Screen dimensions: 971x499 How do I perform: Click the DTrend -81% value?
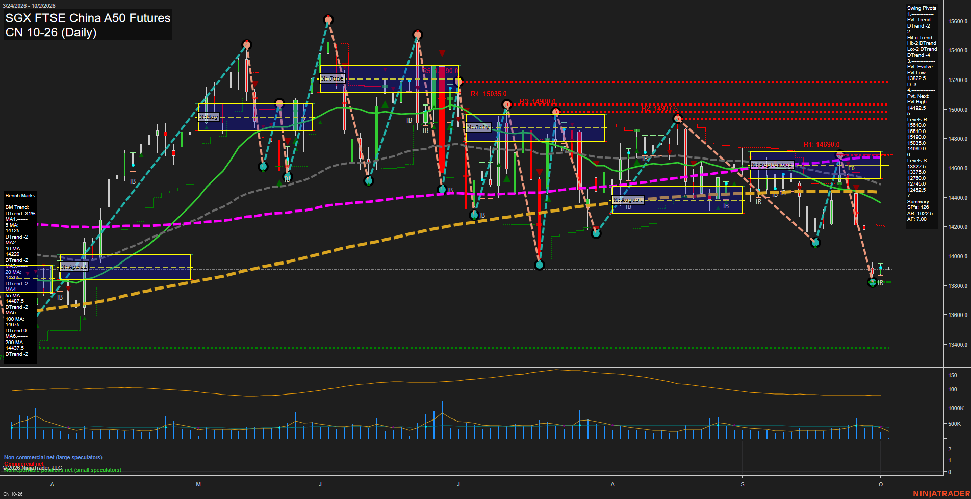point(20,214)
